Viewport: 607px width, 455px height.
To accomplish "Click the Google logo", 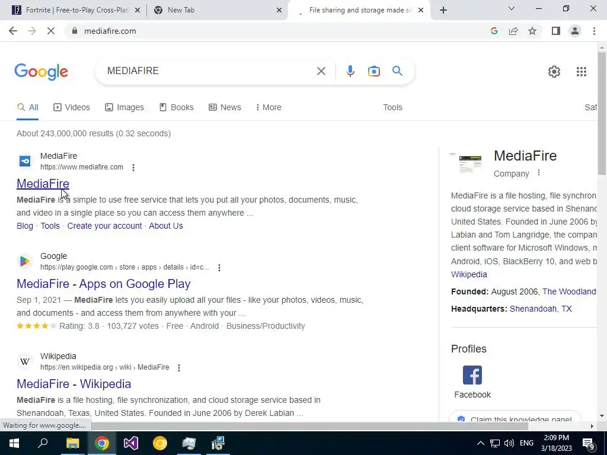I will 41,72.
